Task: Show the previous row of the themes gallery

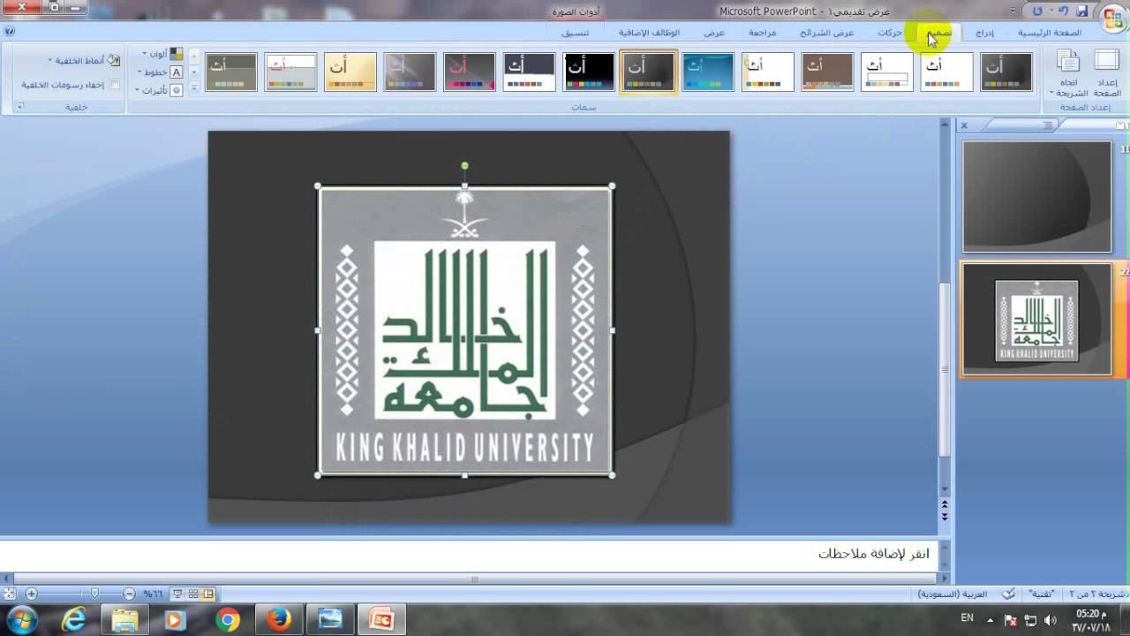Action: tap(194, 57)
